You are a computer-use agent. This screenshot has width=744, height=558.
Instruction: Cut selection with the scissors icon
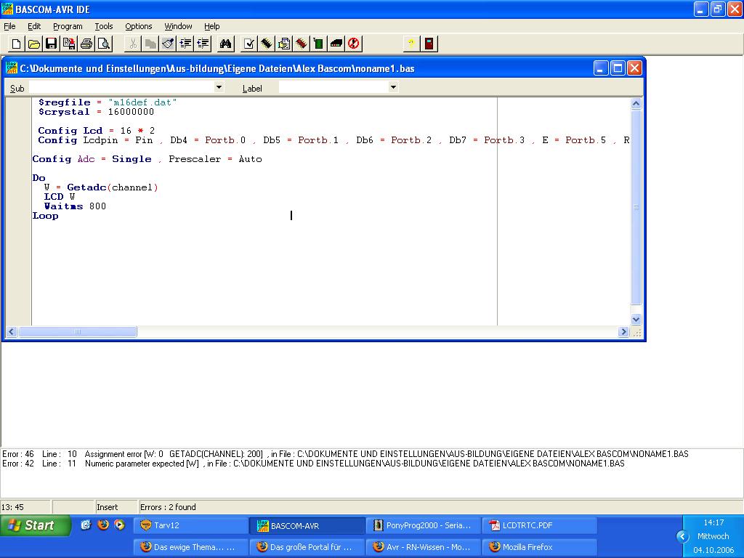[134, 44]
